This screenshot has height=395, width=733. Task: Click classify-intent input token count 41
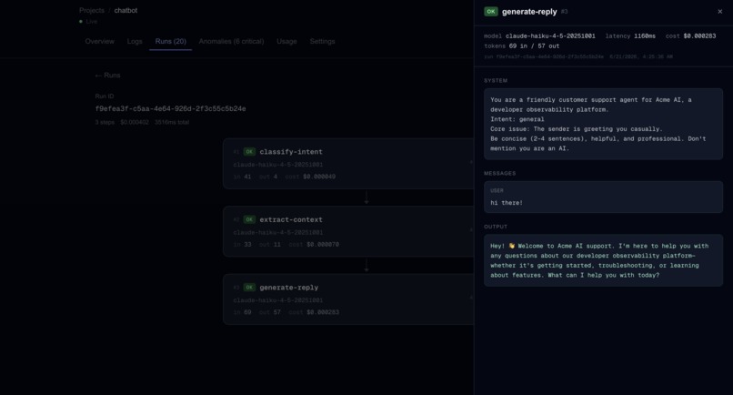pos(247,177)
